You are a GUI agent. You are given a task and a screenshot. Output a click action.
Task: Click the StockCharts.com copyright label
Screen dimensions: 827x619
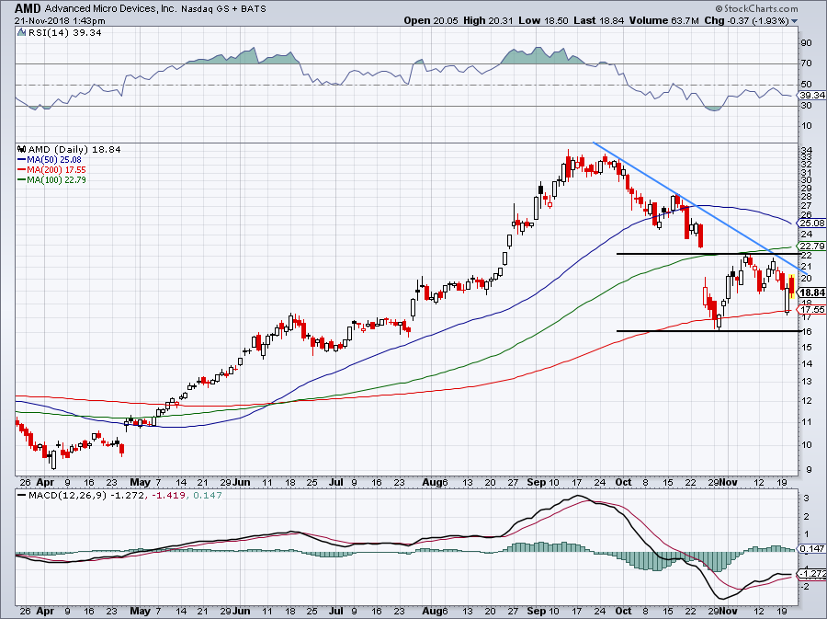pos(756,8)
